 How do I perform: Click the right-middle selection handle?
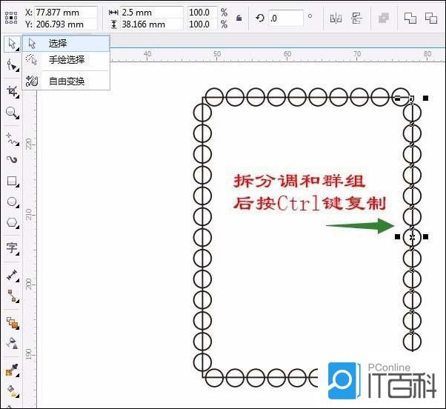(425, 236)
